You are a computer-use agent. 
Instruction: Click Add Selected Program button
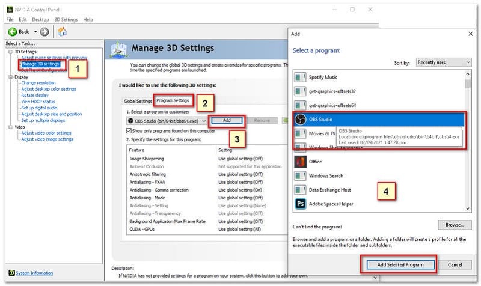coord(400,265)
